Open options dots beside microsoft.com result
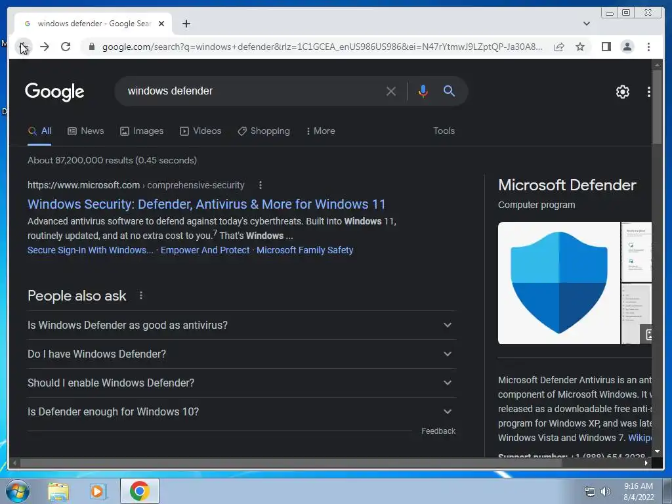This screenshot has height=504, width=672. 260,185
